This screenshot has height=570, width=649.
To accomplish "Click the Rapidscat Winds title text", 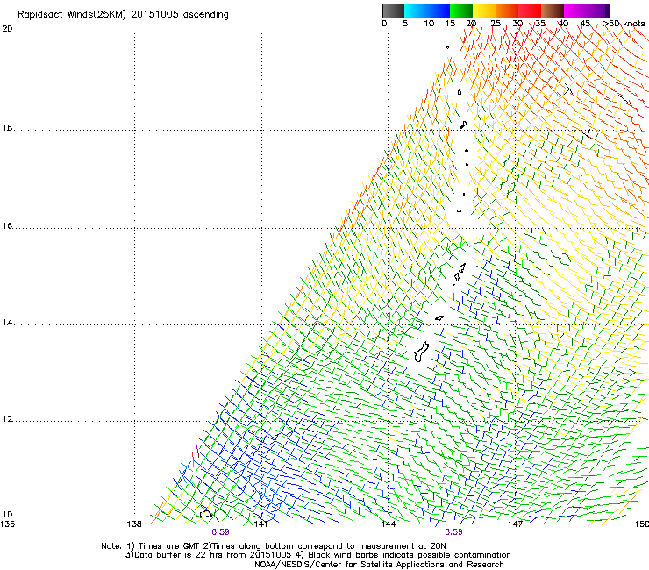I will pyautogui.click(x=123, y=15).
